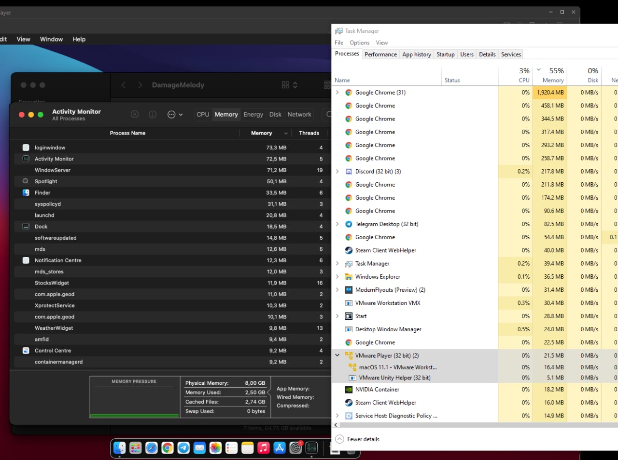Click the Spotlight process icon in Activity Monitor
618x460 pixels.
point(26,181)
